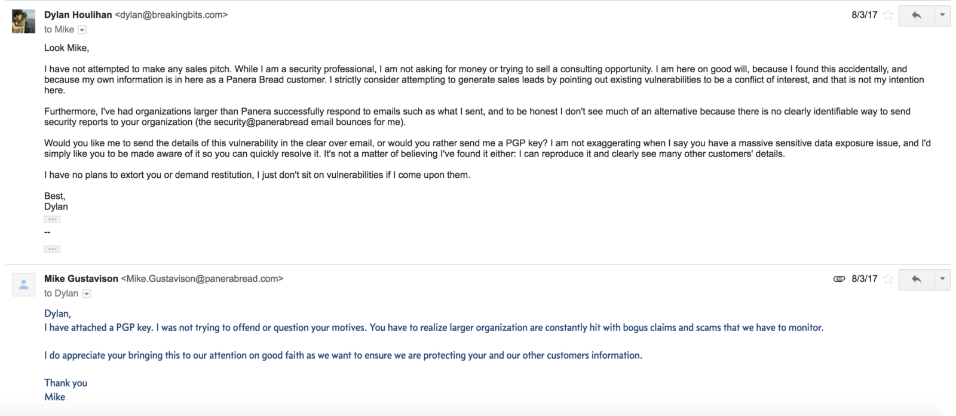
Task: Click the Dylan Houlihan sender name
Action: (78, 15)
